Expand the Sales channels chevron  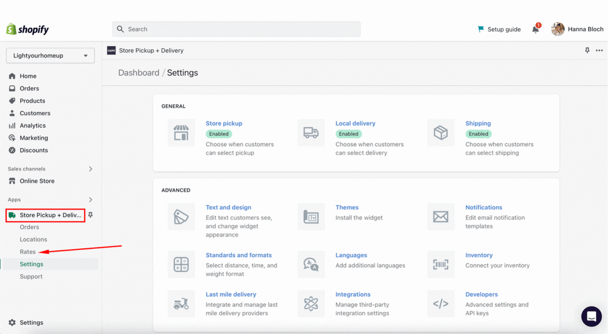pos(90,169)
